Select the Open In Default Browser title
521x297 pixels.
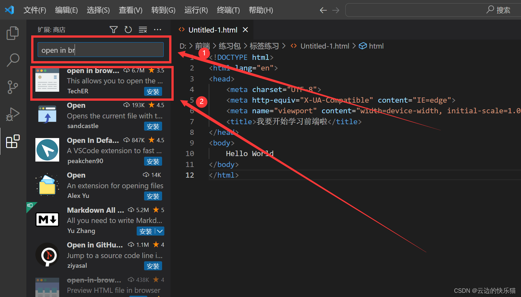(x=93, y=140)
